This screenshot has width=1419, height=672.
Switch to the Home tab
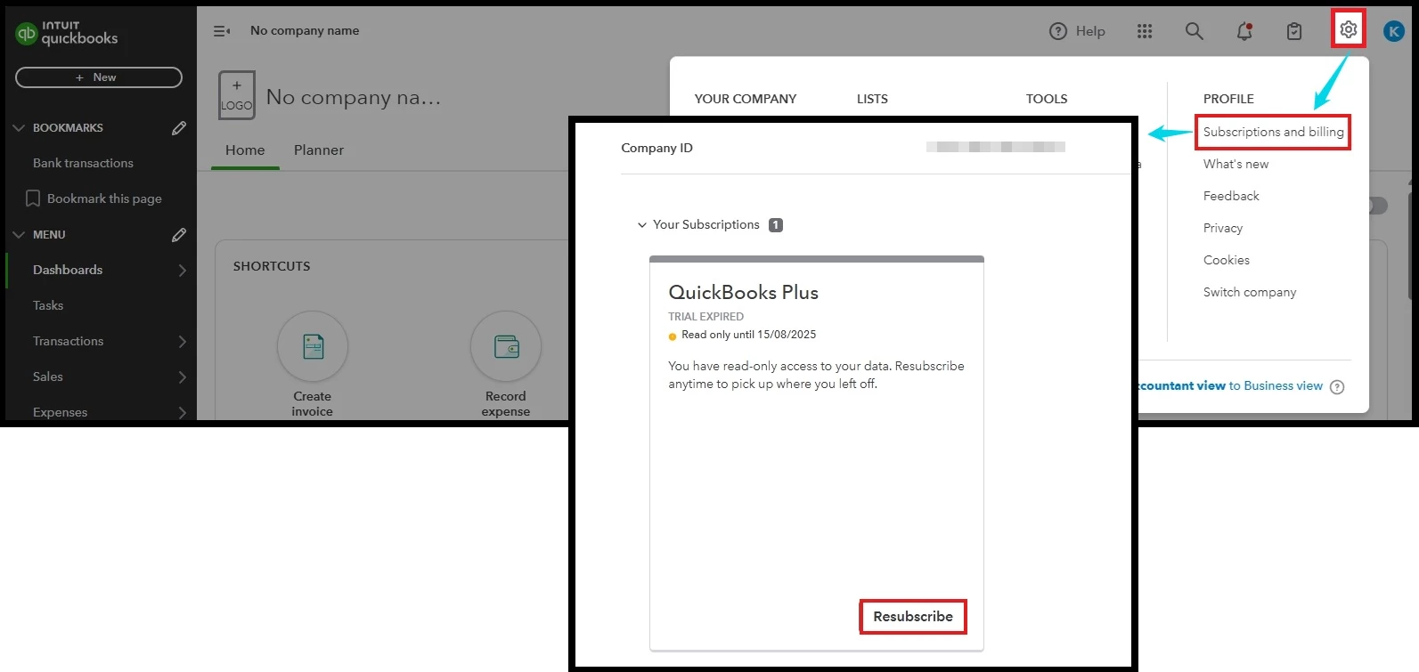tap(245, 150)
